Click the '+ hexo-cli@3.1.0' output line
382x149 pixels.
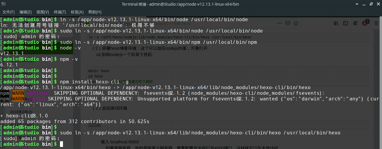pyautogui.click(x=24, y=116)
